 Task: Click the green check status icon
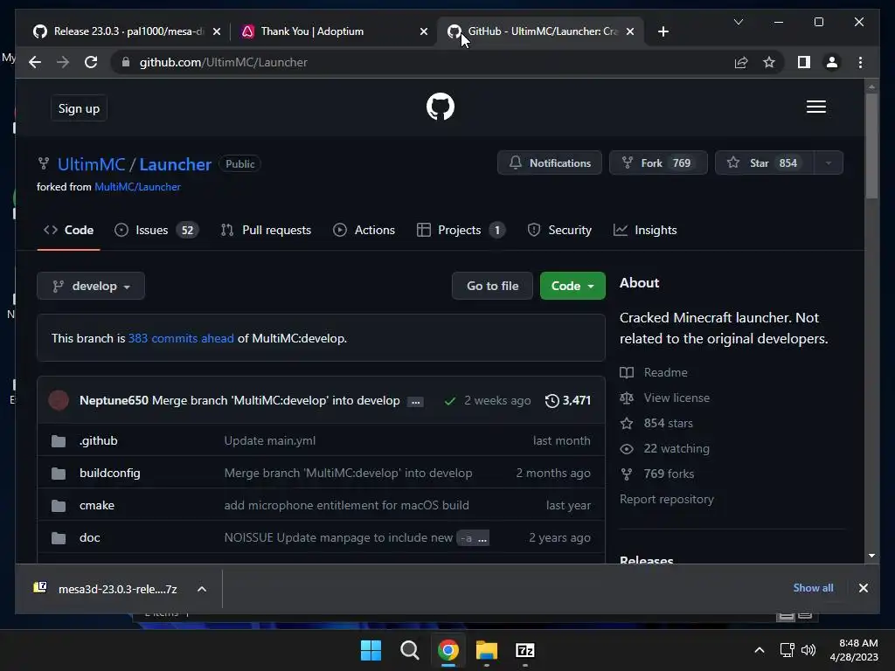(x=450, y=401)
